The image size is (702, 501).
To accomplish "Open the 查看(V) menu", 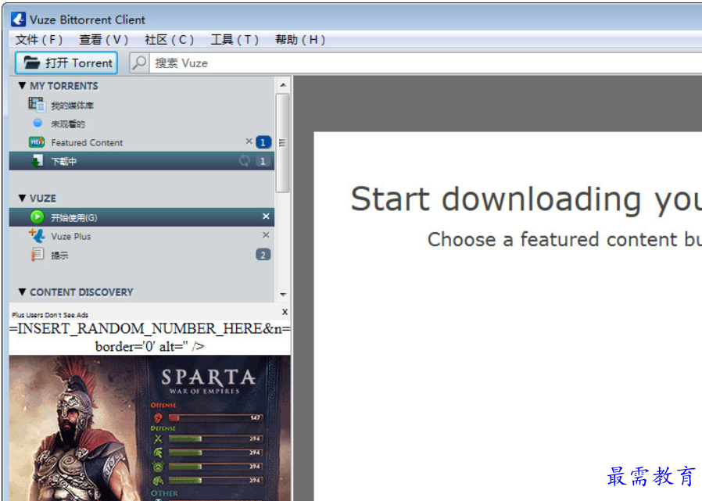I will 103,40.
